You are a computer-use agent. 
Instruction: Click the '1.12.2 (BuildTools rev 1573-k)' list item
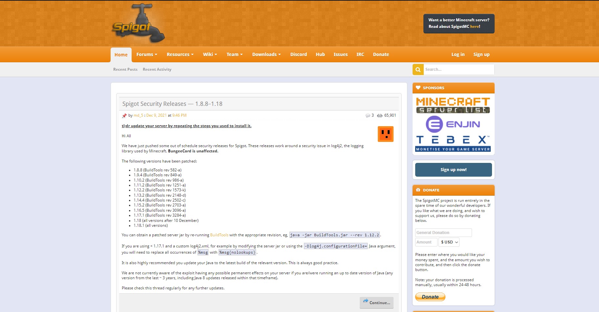click(160, 190)
